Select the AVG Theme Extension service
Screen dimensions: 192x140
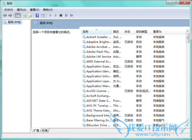pyautogui.click(x=123, y=111)
